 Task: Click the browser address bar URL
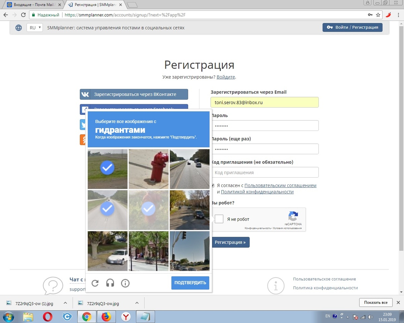coord(125,15)
